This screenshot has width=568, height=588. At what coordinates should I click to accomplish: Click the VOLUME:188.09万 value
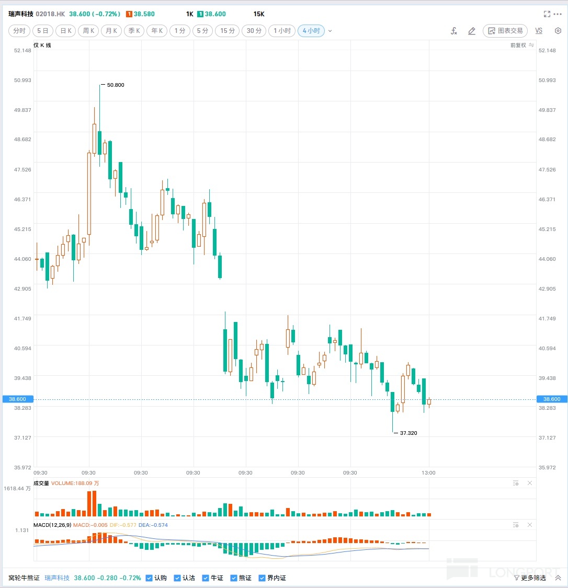point(75,483)
